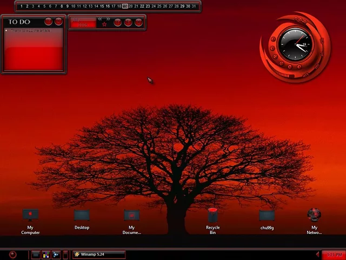The image size is (346, 260).
Task: Click the first round button on TO DO widget
Action: tap(48, 22)
